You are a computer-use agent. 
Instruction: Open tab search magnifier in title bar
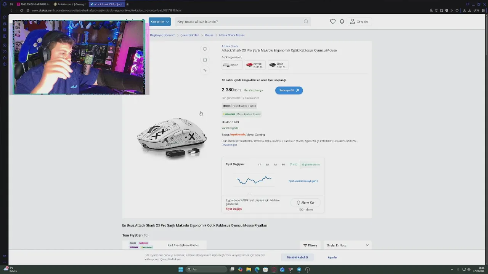468,4
